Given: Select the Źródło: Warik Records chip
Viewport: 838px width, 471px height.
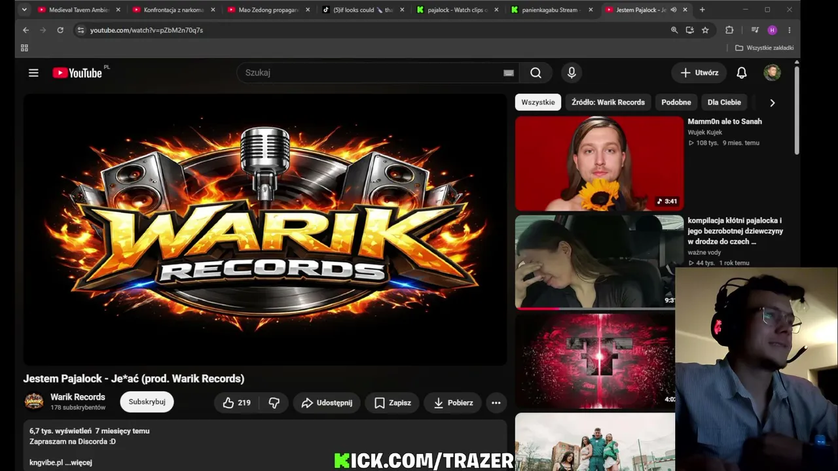Looking at the screenshot, I should tap(608, 102).
